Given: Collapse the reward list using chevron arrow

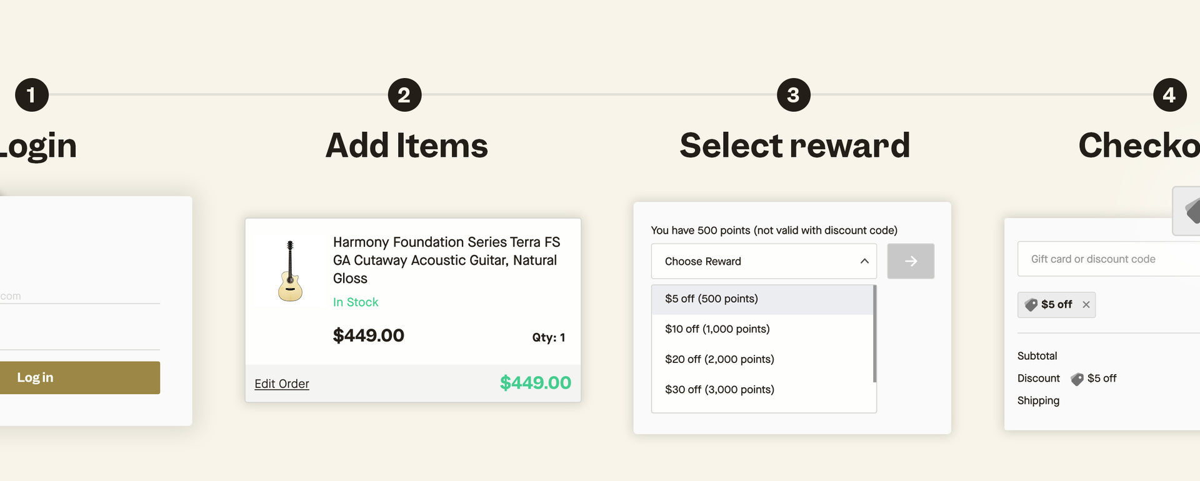Looking at the screenshot, I should point(864,261).
